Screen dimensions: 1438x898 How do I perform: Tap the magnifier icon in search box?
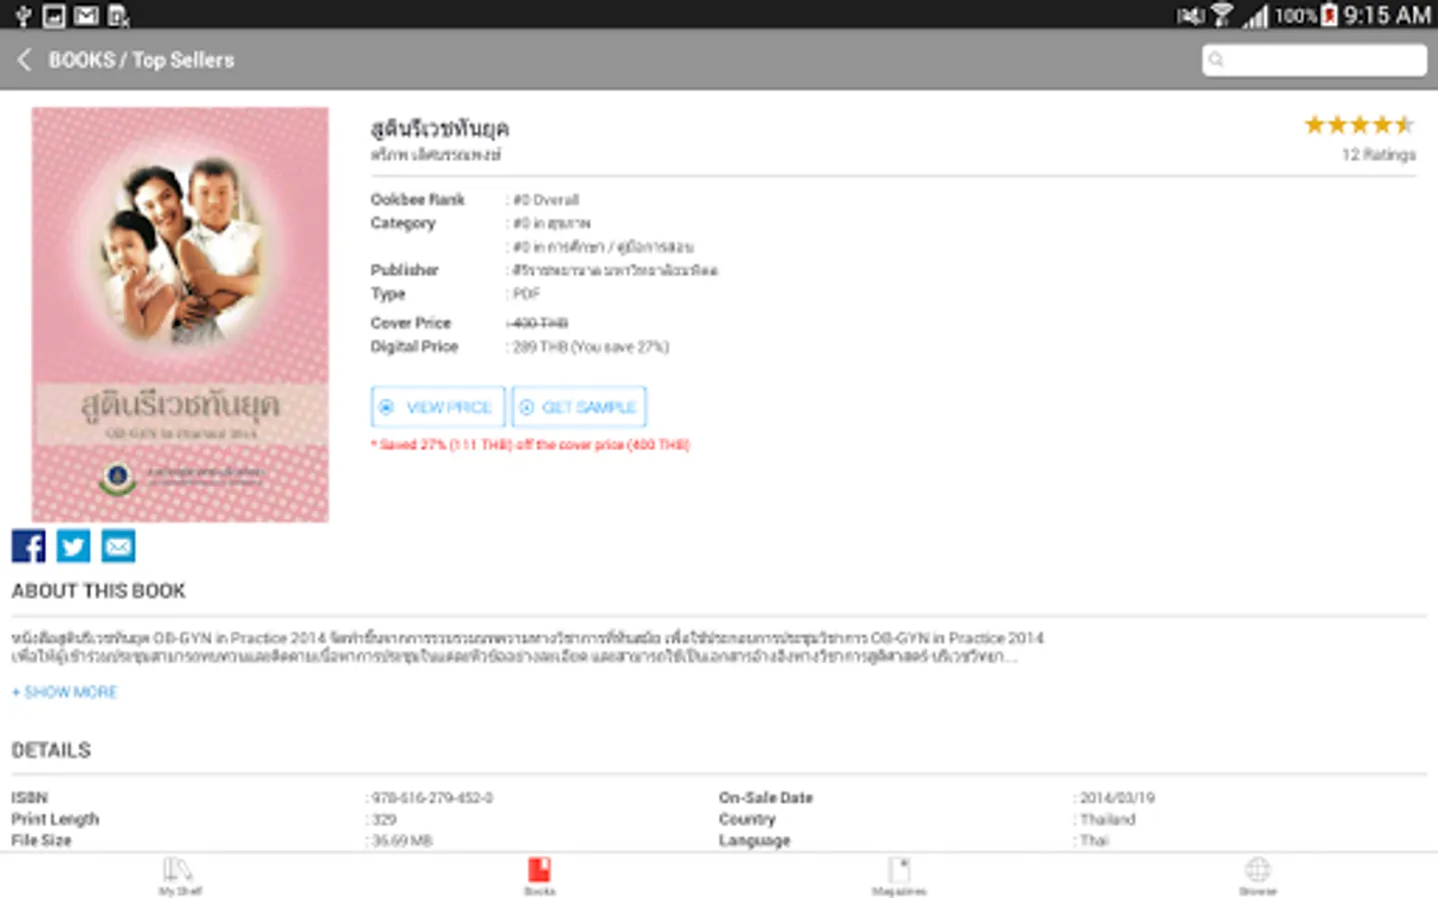tap(1216, 60)
